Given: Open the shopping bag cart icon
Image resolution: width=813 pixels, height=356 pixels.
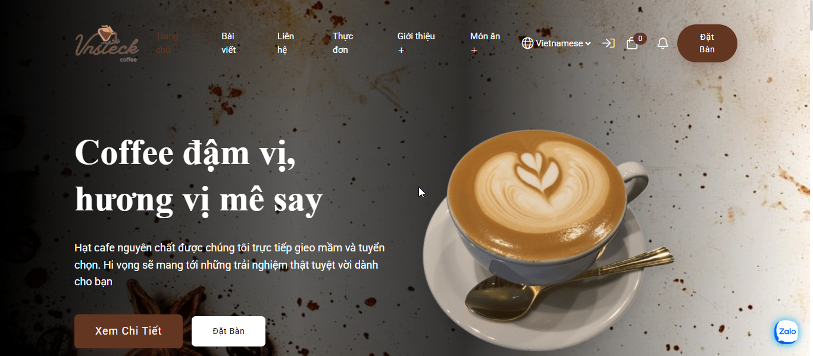Looking at the screenshot, I should pos(632,43).
